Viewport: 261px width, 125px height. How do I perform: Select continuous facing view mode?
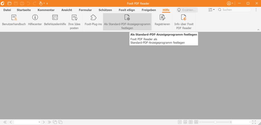coord(196,122)
